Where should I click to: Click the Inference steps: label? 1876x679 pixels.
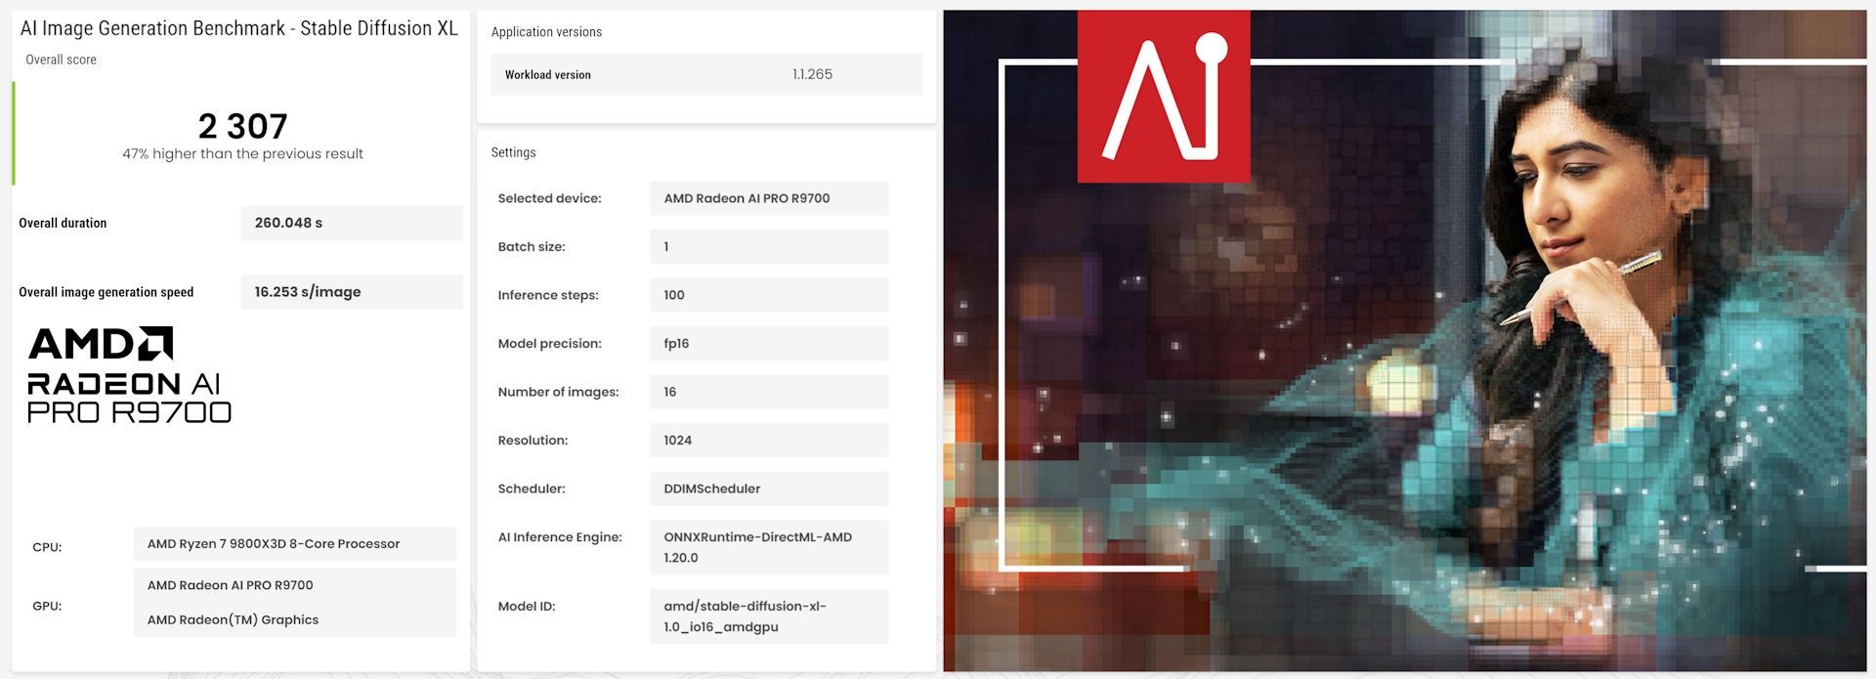tap(548, 295)
